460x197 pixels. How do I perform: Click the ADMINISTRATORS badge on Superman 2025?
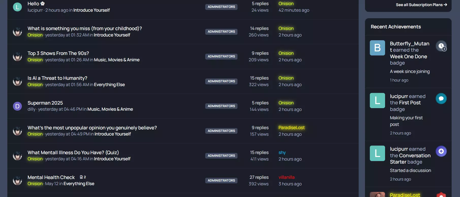[221, 106]
